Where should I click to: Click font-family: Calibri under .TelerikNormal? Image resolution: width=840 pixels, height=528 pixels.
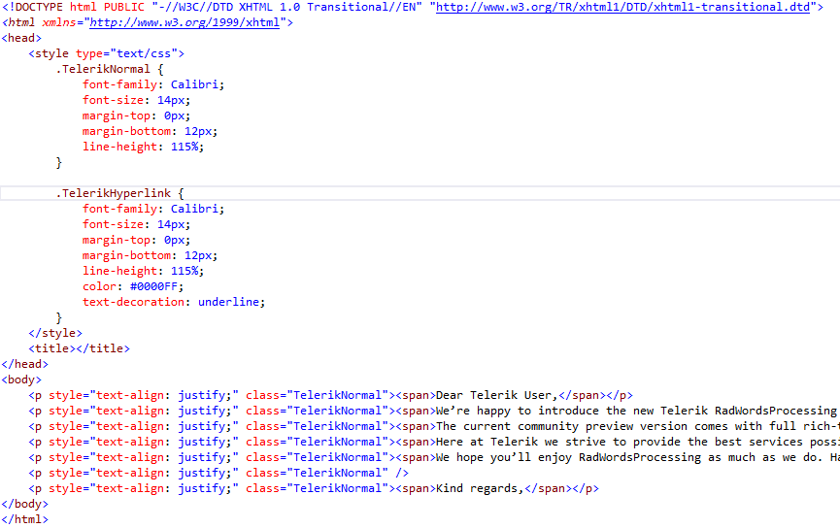tap(153, 84)
